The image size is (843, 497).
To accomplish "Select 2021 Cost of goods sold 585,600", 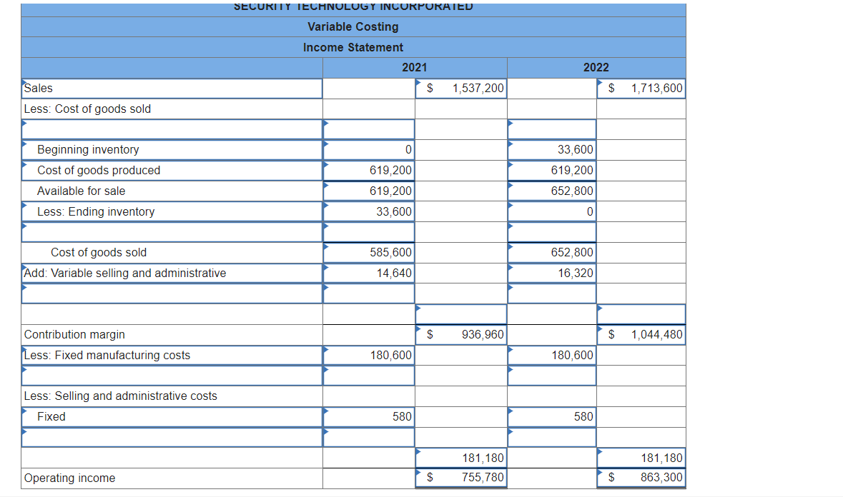I will [x=369, y=253].
